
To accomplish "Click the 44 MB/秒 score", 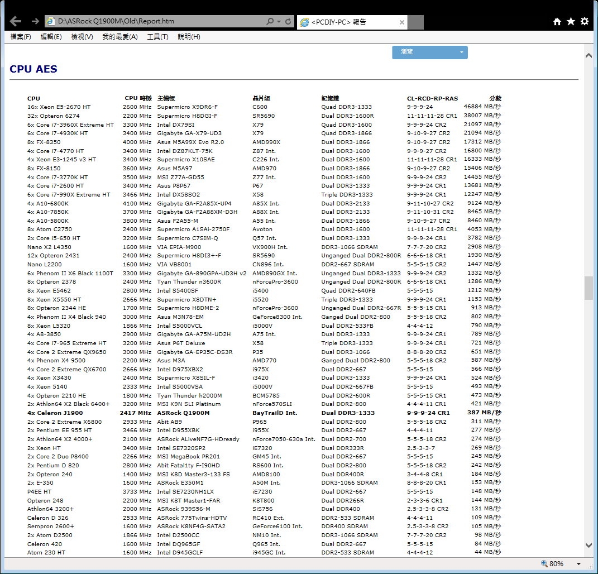I will coord(488,552).
